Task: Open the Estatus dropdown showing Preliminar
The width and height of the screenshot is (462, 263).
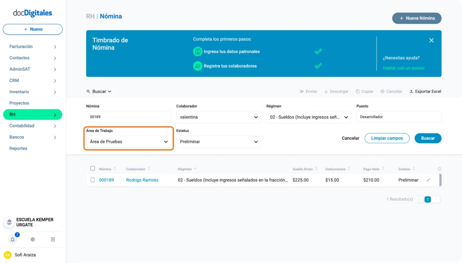Action: [x=218, y=142]
